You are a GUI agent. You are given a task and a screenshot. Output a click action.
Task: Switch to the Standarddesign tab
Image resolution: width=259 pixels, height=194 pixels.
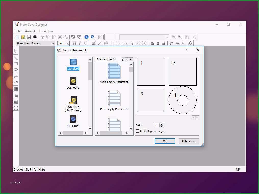(x=106, y=59)
